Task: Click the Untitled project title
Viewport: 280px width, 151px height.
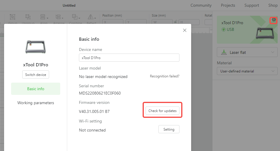Action: 69,6
